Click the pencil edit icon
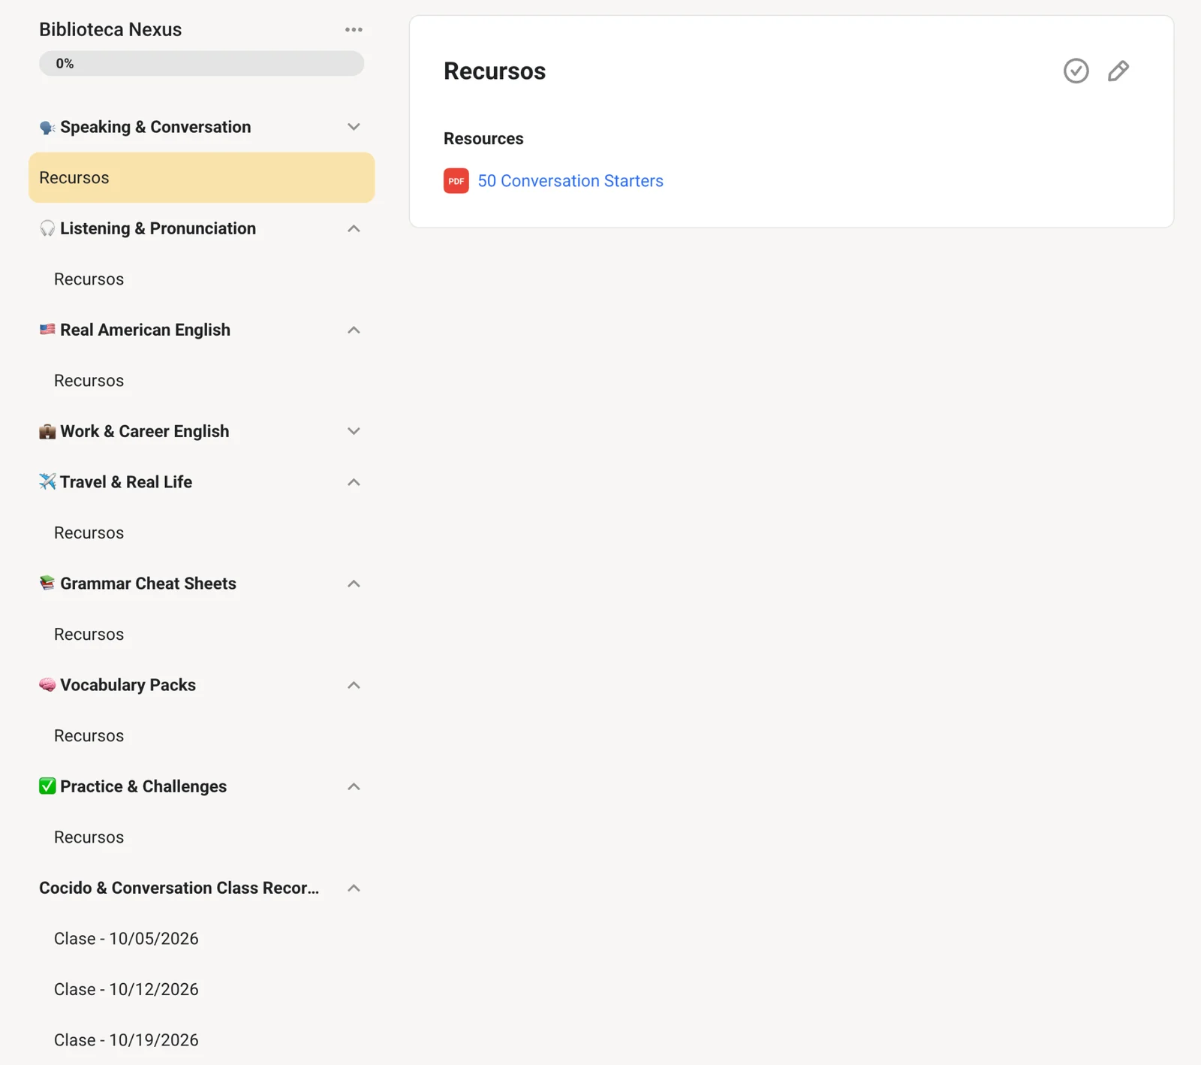The image size is (1201, 1065). coord(1118,71)
